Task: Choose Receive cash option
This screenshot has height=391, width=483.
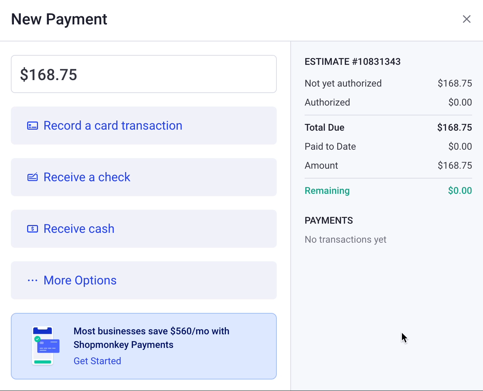Action: click(144, 229)
